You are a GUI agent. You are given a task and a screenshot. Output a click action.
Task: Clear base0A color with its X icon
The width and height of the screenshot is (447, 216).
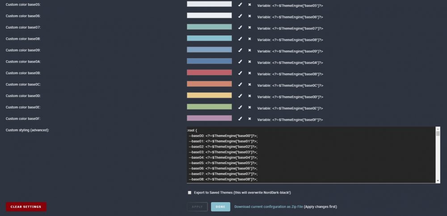250,62
